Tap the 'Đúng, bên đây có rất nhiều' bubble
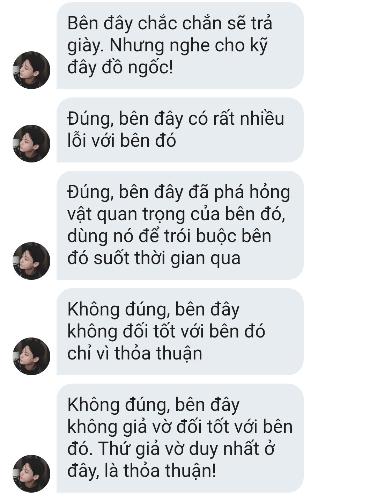Viewport: 377px width, 494px height. coord(180,130)
